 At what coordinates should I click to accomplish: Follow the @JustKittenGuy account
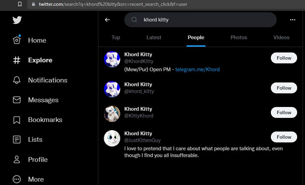pyautogui.click(x=284, y=137)
